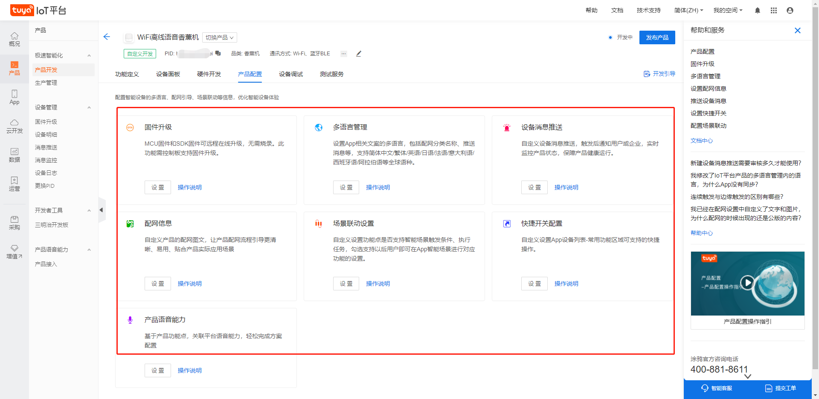Image resolution: width=819 pixels, height=399 pixels.
Task: Click 设置 in the 多语言管理 card
Action: 346,187
